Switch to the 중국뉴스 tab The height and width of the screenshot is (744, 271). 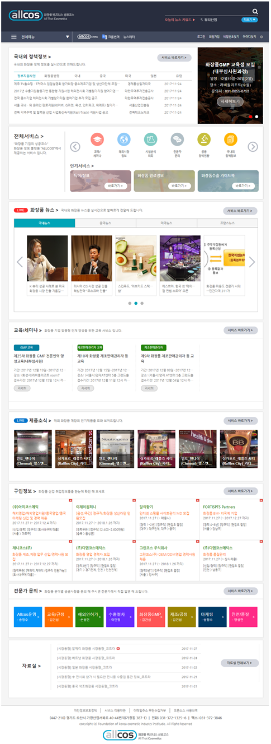105,223
